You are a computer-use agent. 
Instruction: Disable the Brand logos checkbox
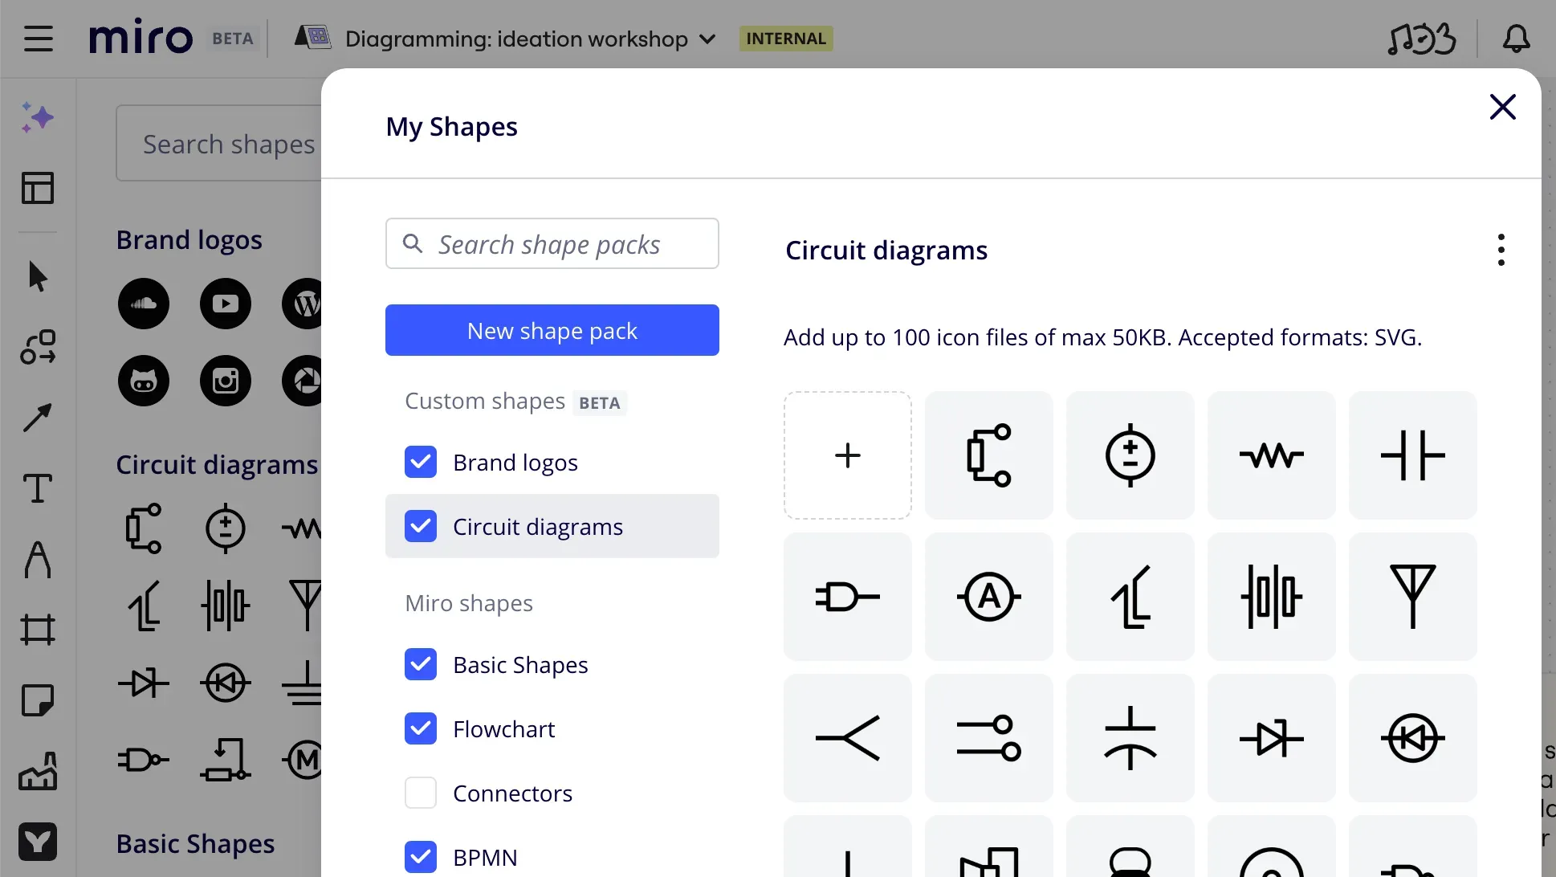pyautogui.click(x=420, y=462)
